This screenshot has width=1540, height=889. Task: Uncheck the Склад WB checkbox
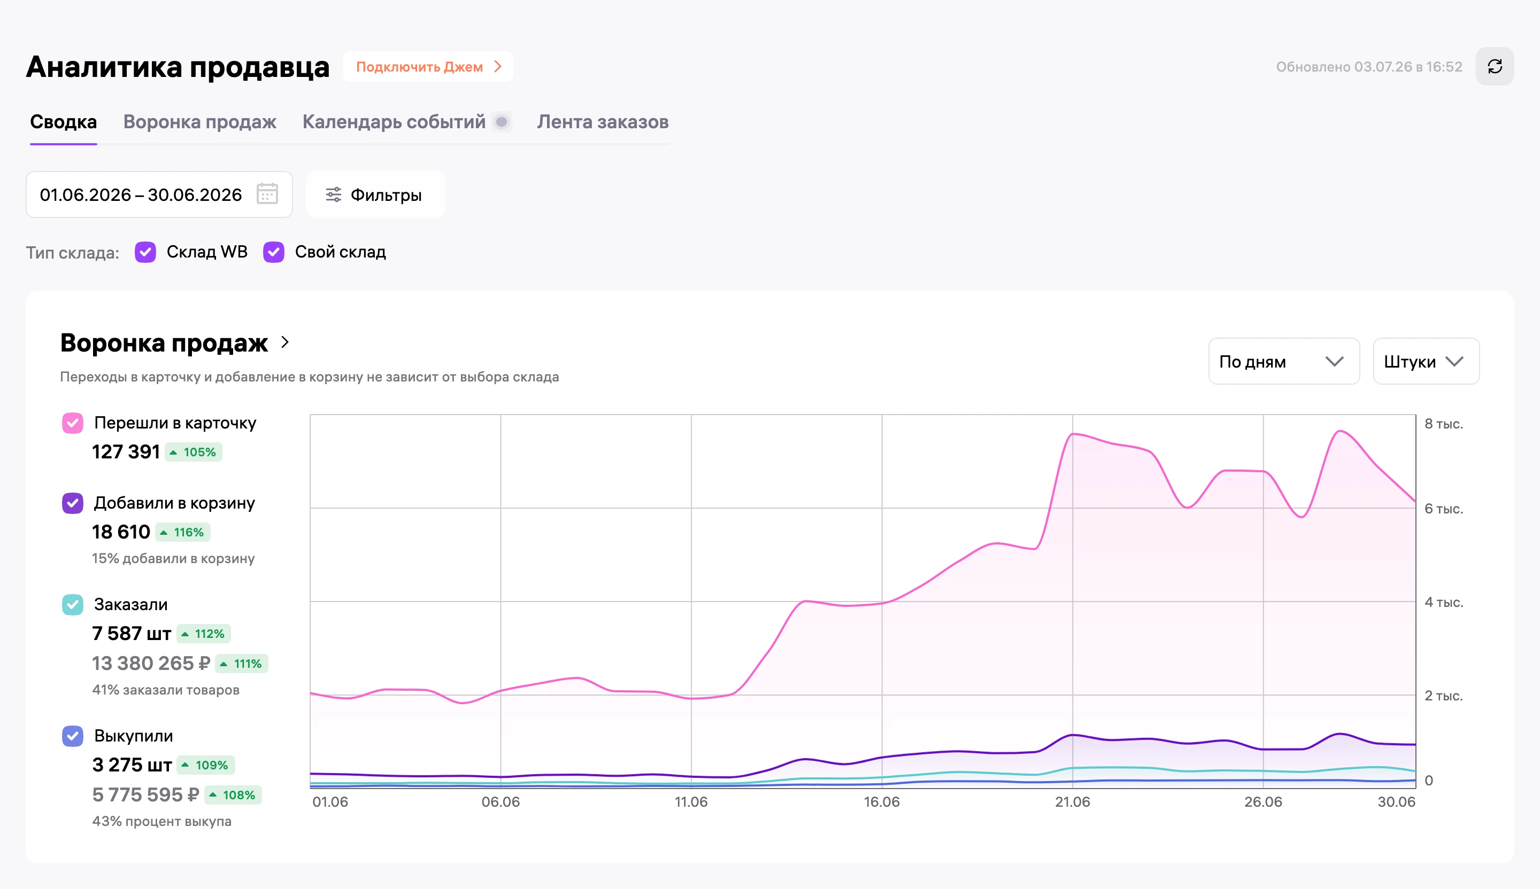[145, 252]
